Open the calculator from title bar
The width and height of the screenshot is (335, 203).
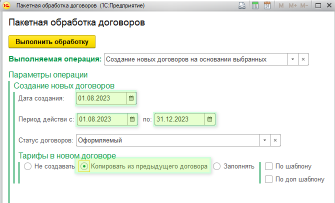(x=255, y=6)
